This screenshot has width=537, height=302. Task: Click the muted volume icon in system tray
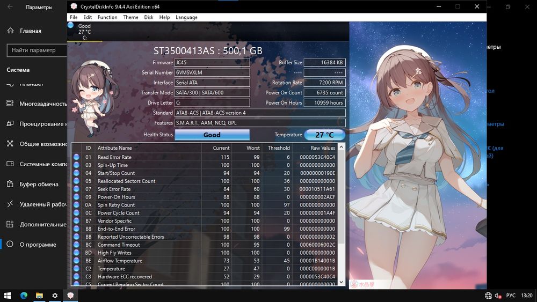pyautogui.click(x=498, y=296)
